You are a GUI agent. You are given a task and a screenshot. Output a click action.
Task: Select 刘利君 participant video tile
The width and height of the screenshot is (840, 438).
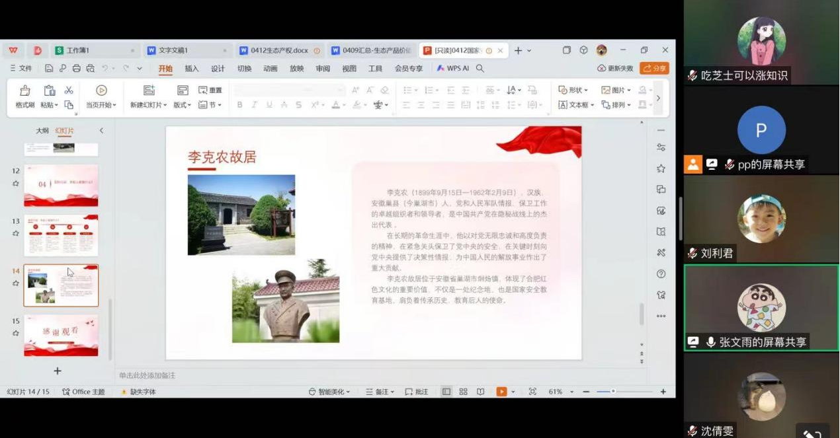[x=761, y=219]
